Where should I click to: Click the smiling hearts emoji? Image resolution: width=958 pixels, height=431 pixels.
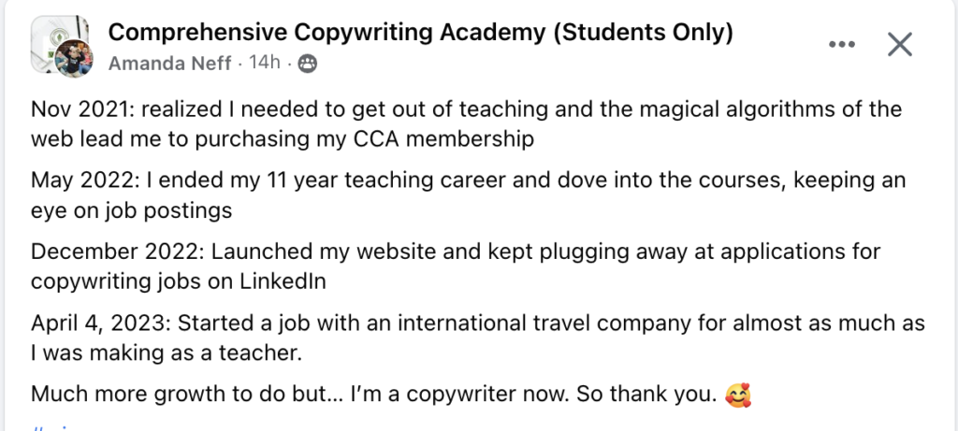[x=737, y=395]
